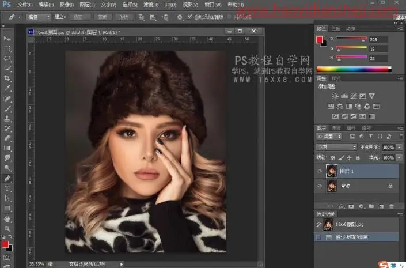This screenshot has height=268, width=406.
Task: Select the Eraser tool
Action: pyautogui.click(x=7, y=138)
